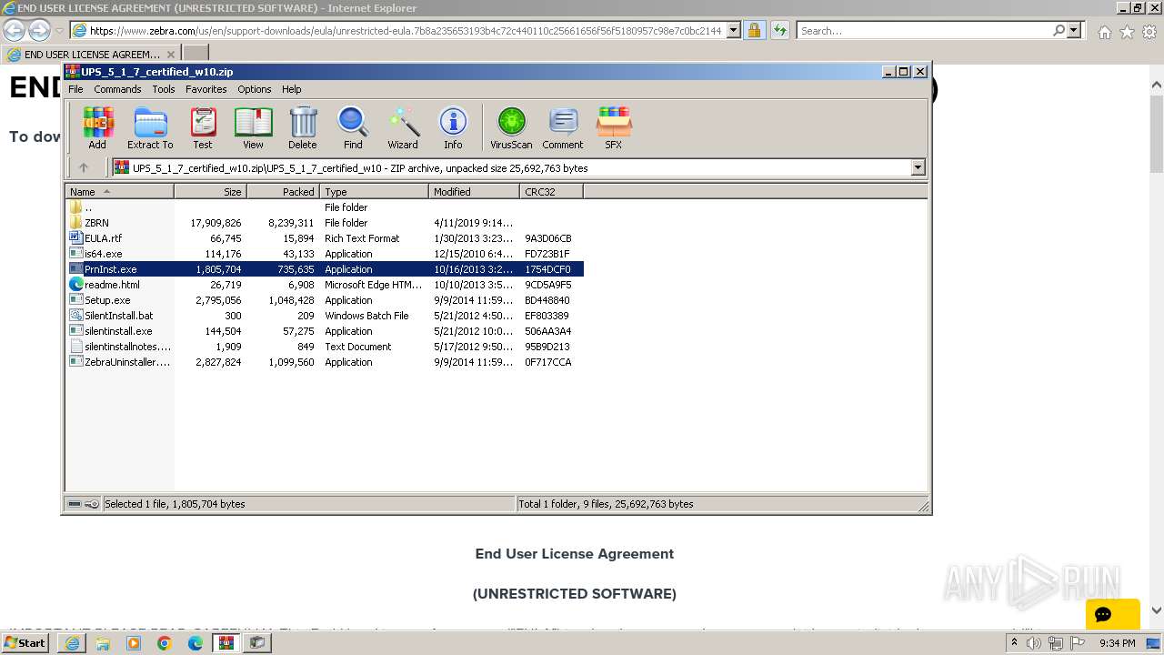Click the ZBRN folder icon
Viewport: 1164px width, 655px height.
[x=76, y=223]
